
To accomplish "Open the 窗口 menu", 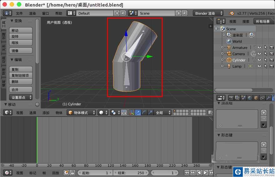I will pyautogui.click(x=45, y=13).
